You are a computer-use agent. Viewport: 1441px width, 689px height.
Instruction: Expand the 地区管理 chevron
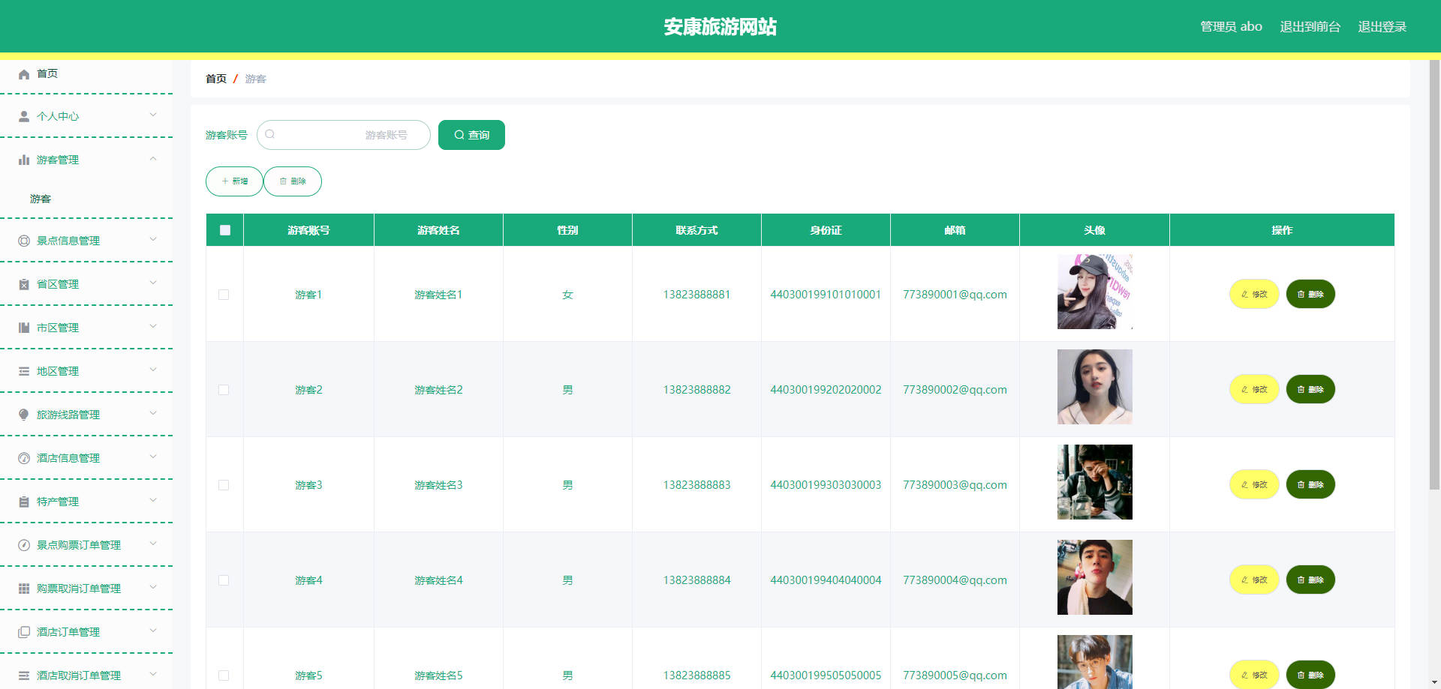point(153,370)
